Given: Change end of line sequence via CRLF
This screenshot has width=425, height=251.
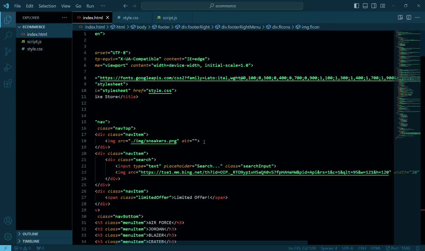Looking at the screenshot, I should (x=362, y=248).
